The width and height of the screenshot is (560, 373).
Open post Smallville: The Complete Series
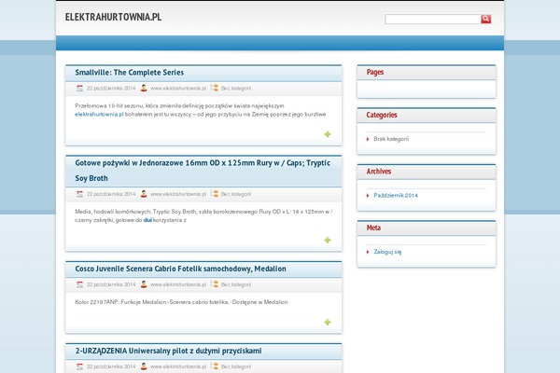[x=130, y=73]
